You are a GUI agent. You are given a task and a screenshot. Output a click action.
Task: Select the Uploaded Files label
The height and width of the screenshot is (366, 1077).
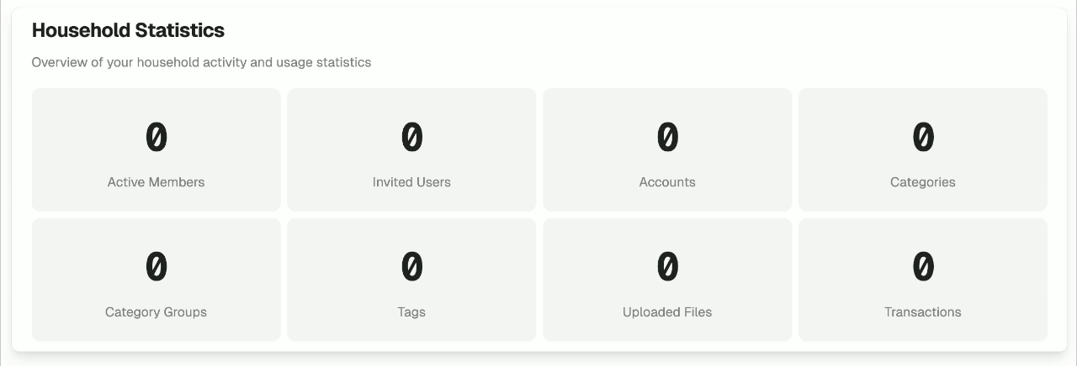coord(667,312)
